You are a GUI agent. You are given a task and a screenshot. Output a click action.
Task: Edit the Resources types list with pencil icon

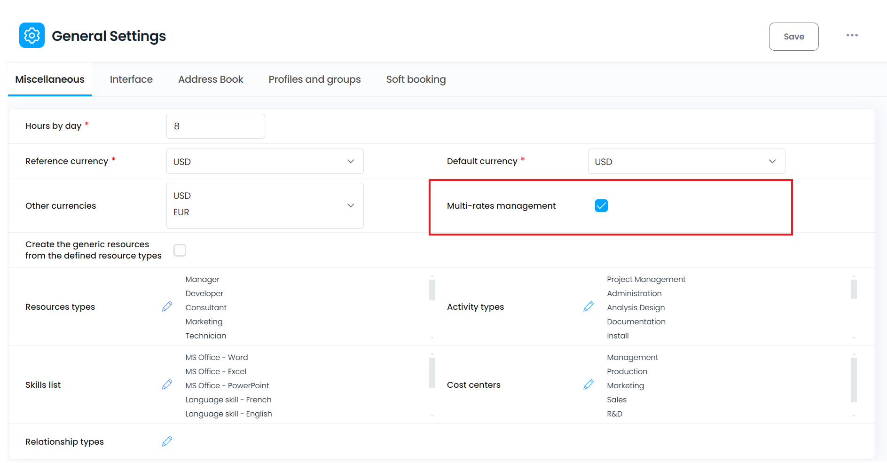pyautogui.click(x=167, y=306)
